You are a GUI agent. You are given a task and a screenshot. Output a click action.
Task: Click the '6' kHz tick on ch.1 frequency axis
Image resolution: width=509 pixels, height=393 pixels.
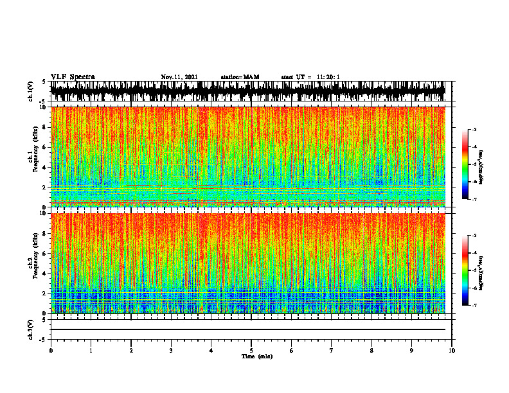[45, 148]
